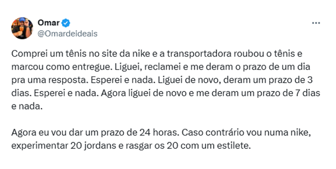Click the phrase "marcou como entregue"
This screenshot has height=169, width=336.
click(x=62, y=67)
